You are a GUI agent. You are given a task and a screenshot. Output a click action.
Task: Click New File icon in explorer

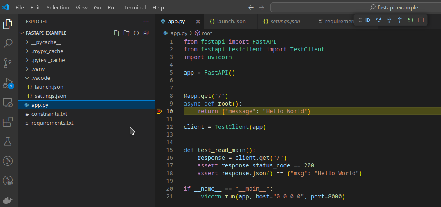point(117,33)
